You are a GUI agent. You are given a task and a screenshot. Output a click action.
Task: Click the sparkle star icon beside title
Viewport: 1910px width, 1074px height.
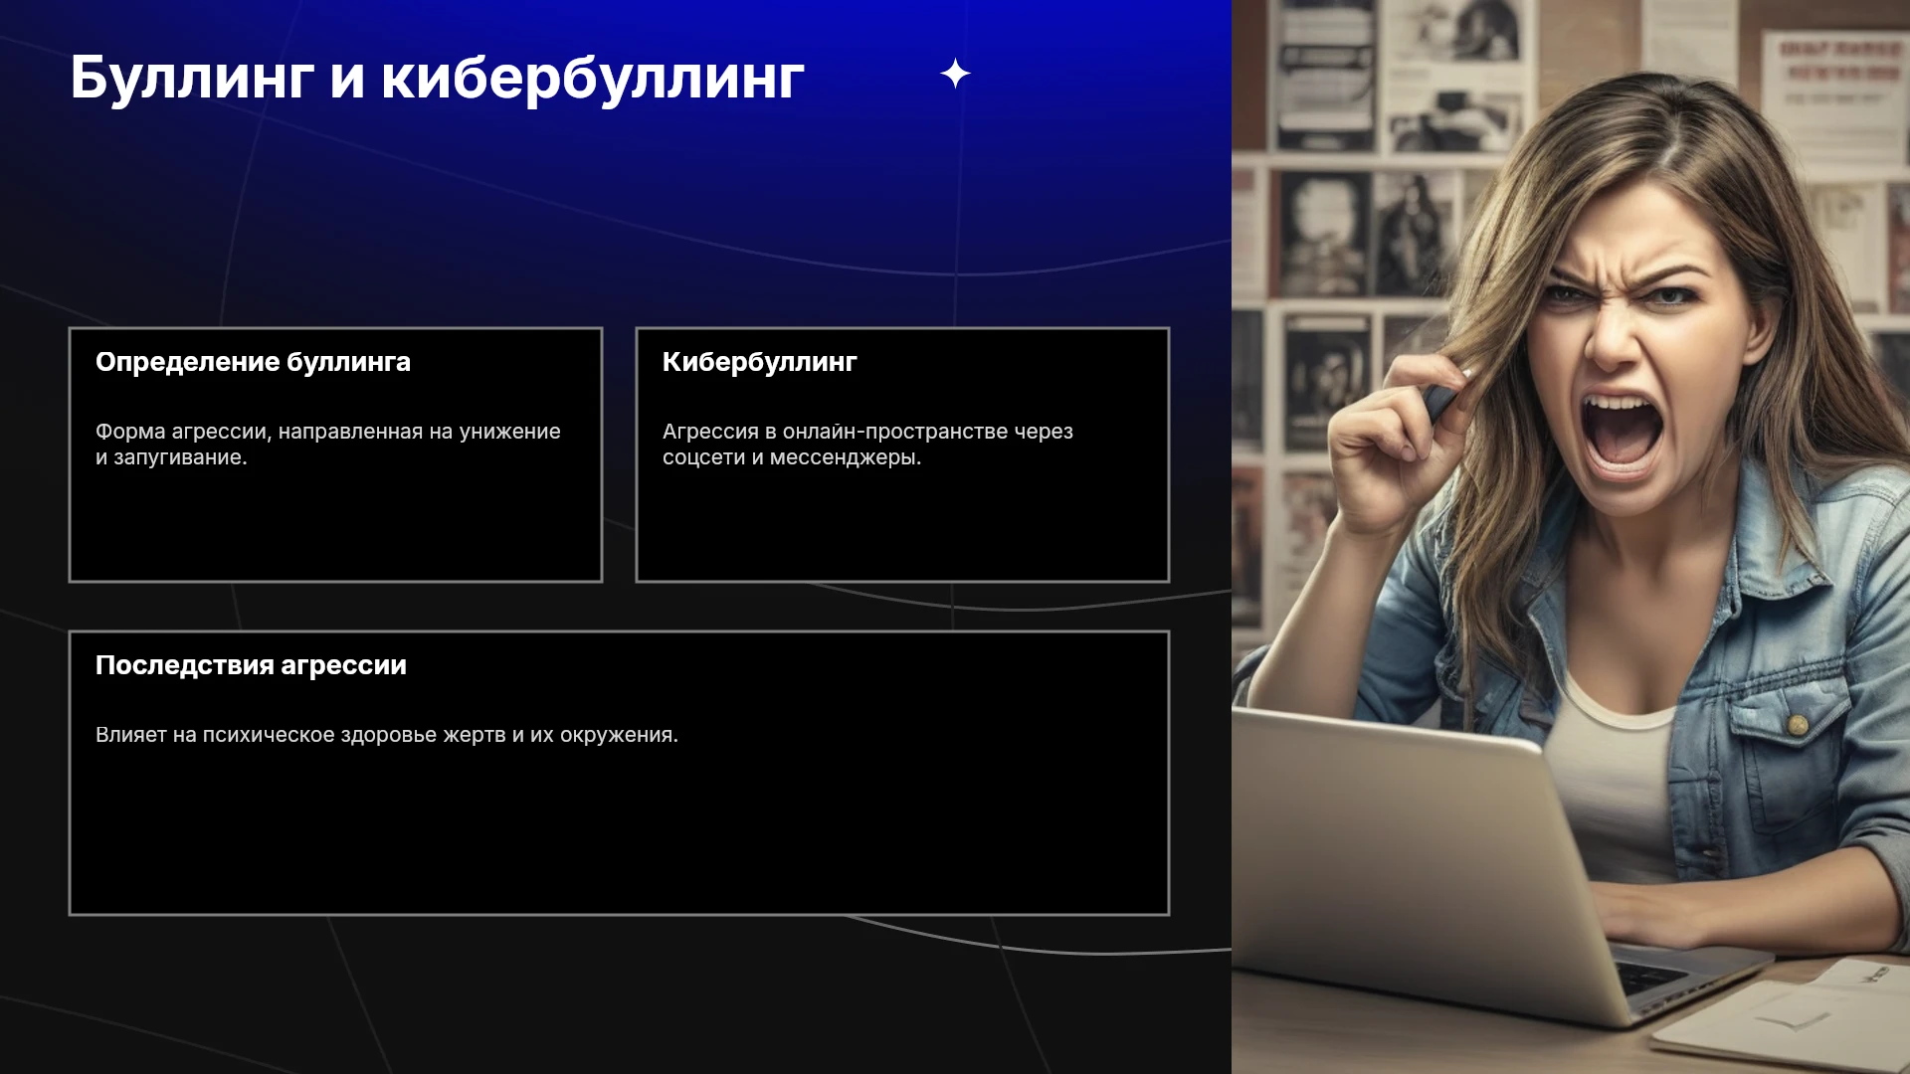[955, 74]
